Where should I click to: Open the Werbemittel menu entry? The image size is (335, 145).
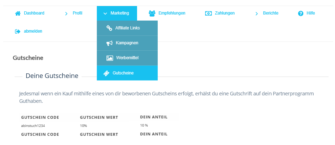(127, 58)
